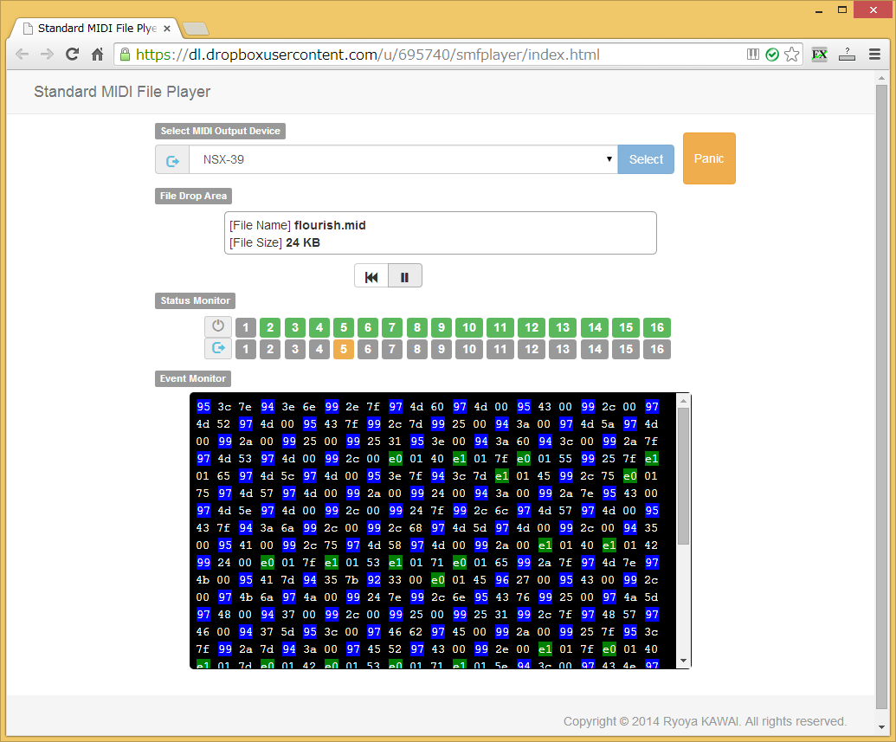Toggle gray channel 10 in the bottom row

pos(469,349)
